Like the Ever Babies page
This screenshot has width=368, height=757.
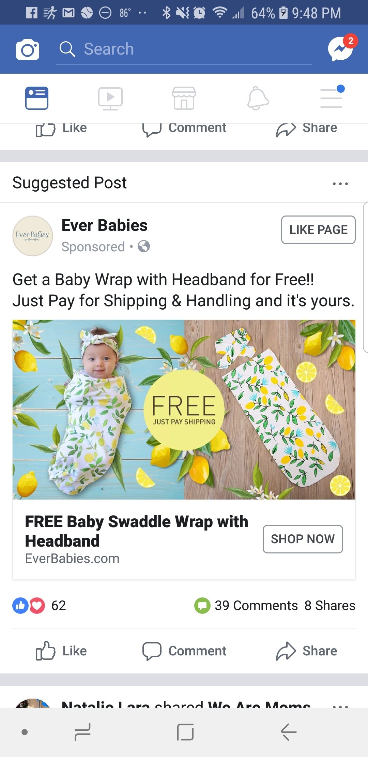pyautogui.click(x=318, y=230)
